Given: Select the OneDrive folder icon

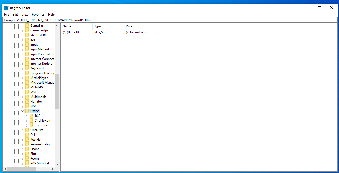Looking at the screenshot, I should click(27, 130).
